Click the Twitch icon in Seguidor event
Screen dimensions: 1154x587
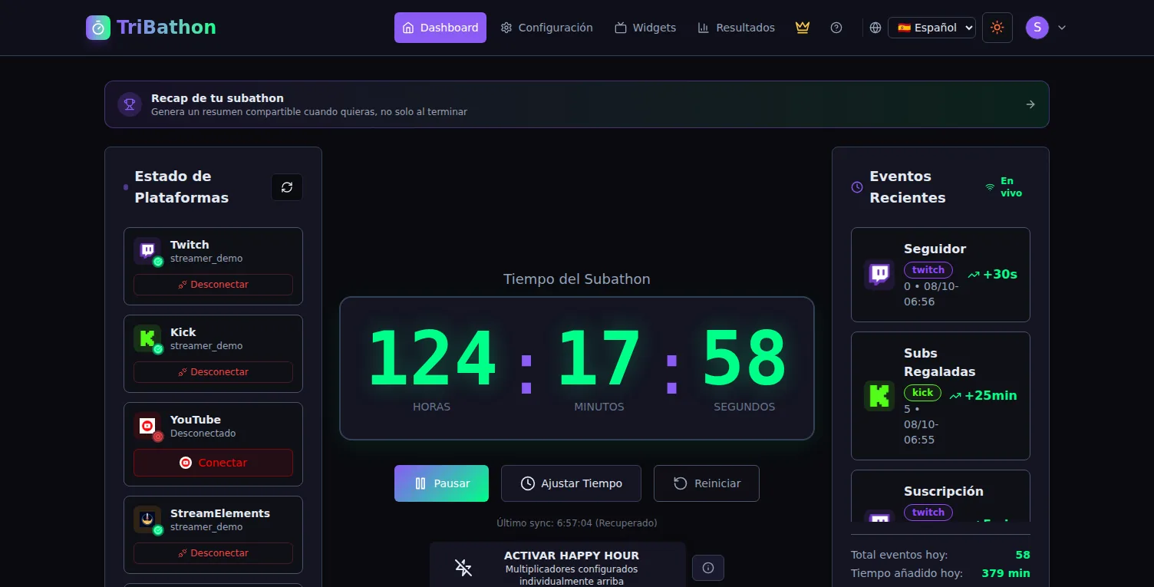[x=879, y=275]
